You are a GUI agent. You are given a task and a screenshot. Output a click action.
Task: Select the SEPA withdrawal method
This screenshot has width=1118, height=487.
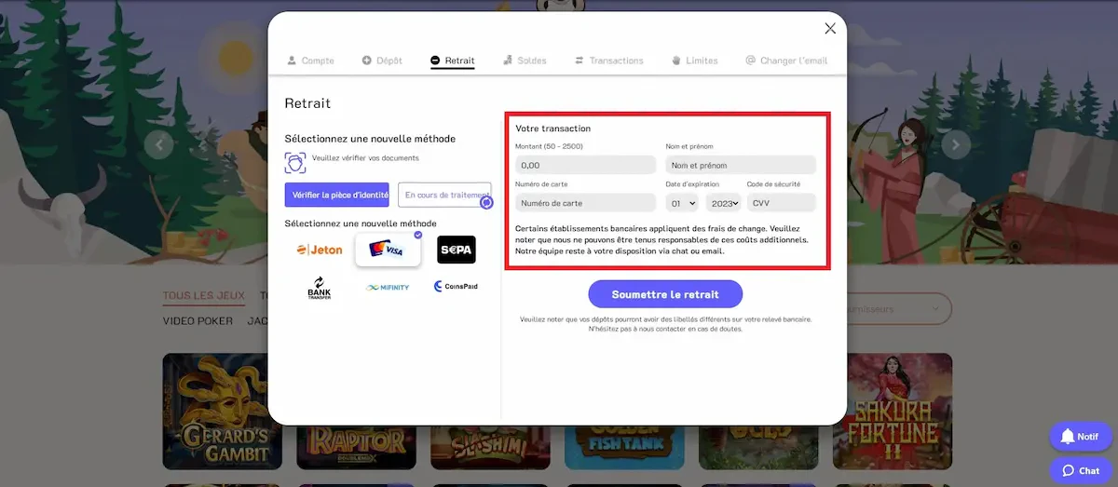pyautogui.click(x=457, y=250)
